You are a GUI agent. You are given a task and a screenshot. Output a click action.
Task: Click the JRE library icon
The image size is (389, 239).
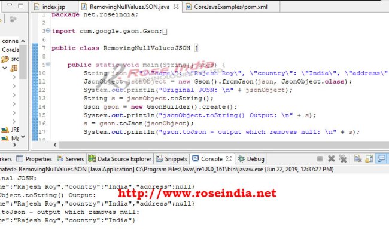(x=5, y=130)
